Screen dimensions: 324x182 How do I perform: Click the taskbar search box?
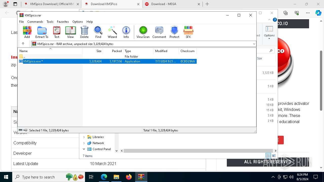pyautogui.click(x=49, y=177)
